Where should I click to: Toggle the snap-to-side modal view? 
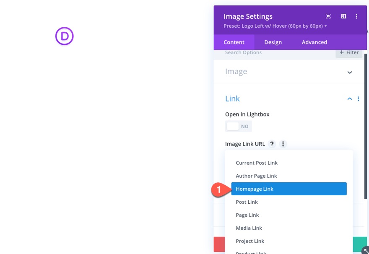coord(343,16)
